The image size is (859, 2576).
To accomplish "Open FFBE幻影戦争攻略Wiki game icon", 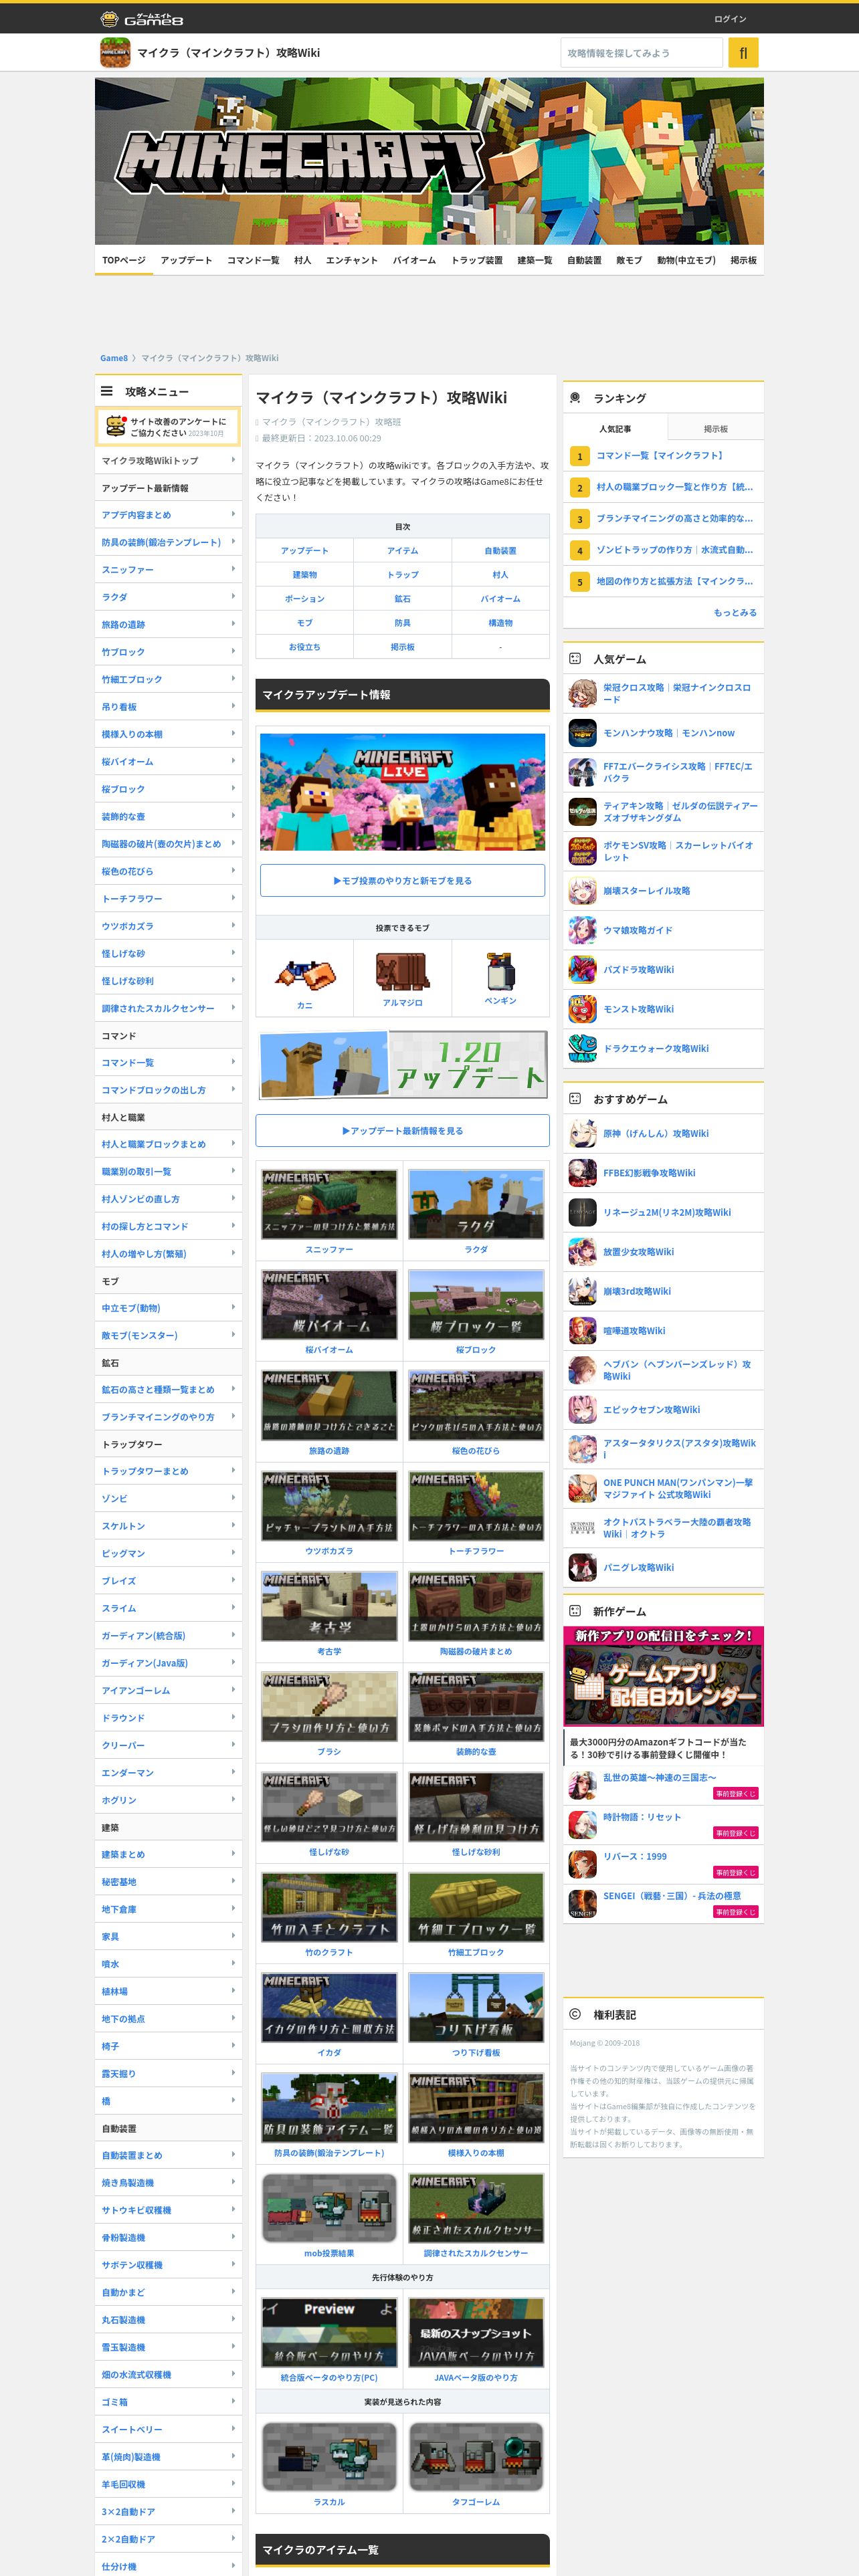I will pyautogui.click(x=582, y=1173).
